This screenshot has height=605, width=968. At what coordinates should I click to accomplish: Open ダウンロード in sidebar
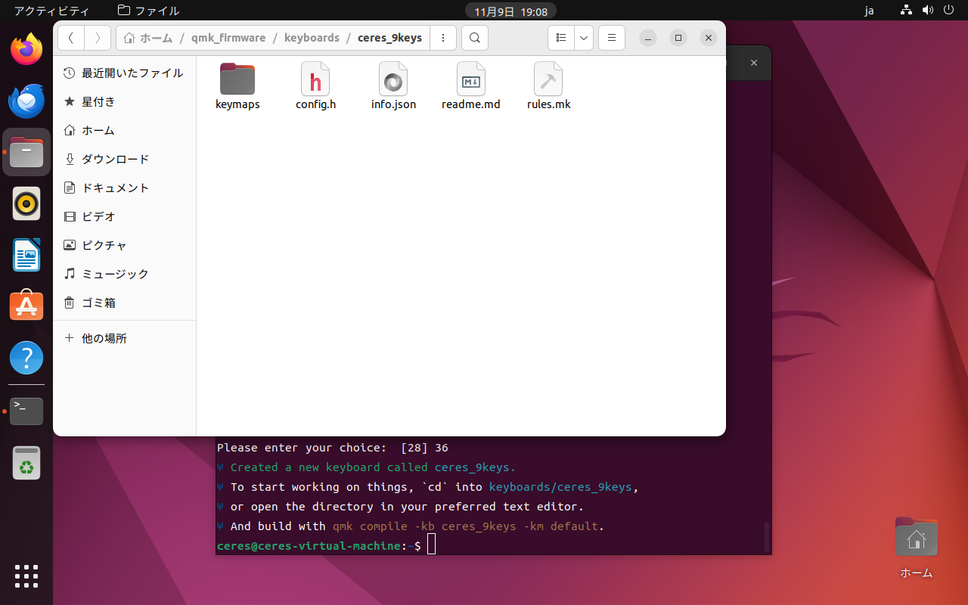point(125,159)
